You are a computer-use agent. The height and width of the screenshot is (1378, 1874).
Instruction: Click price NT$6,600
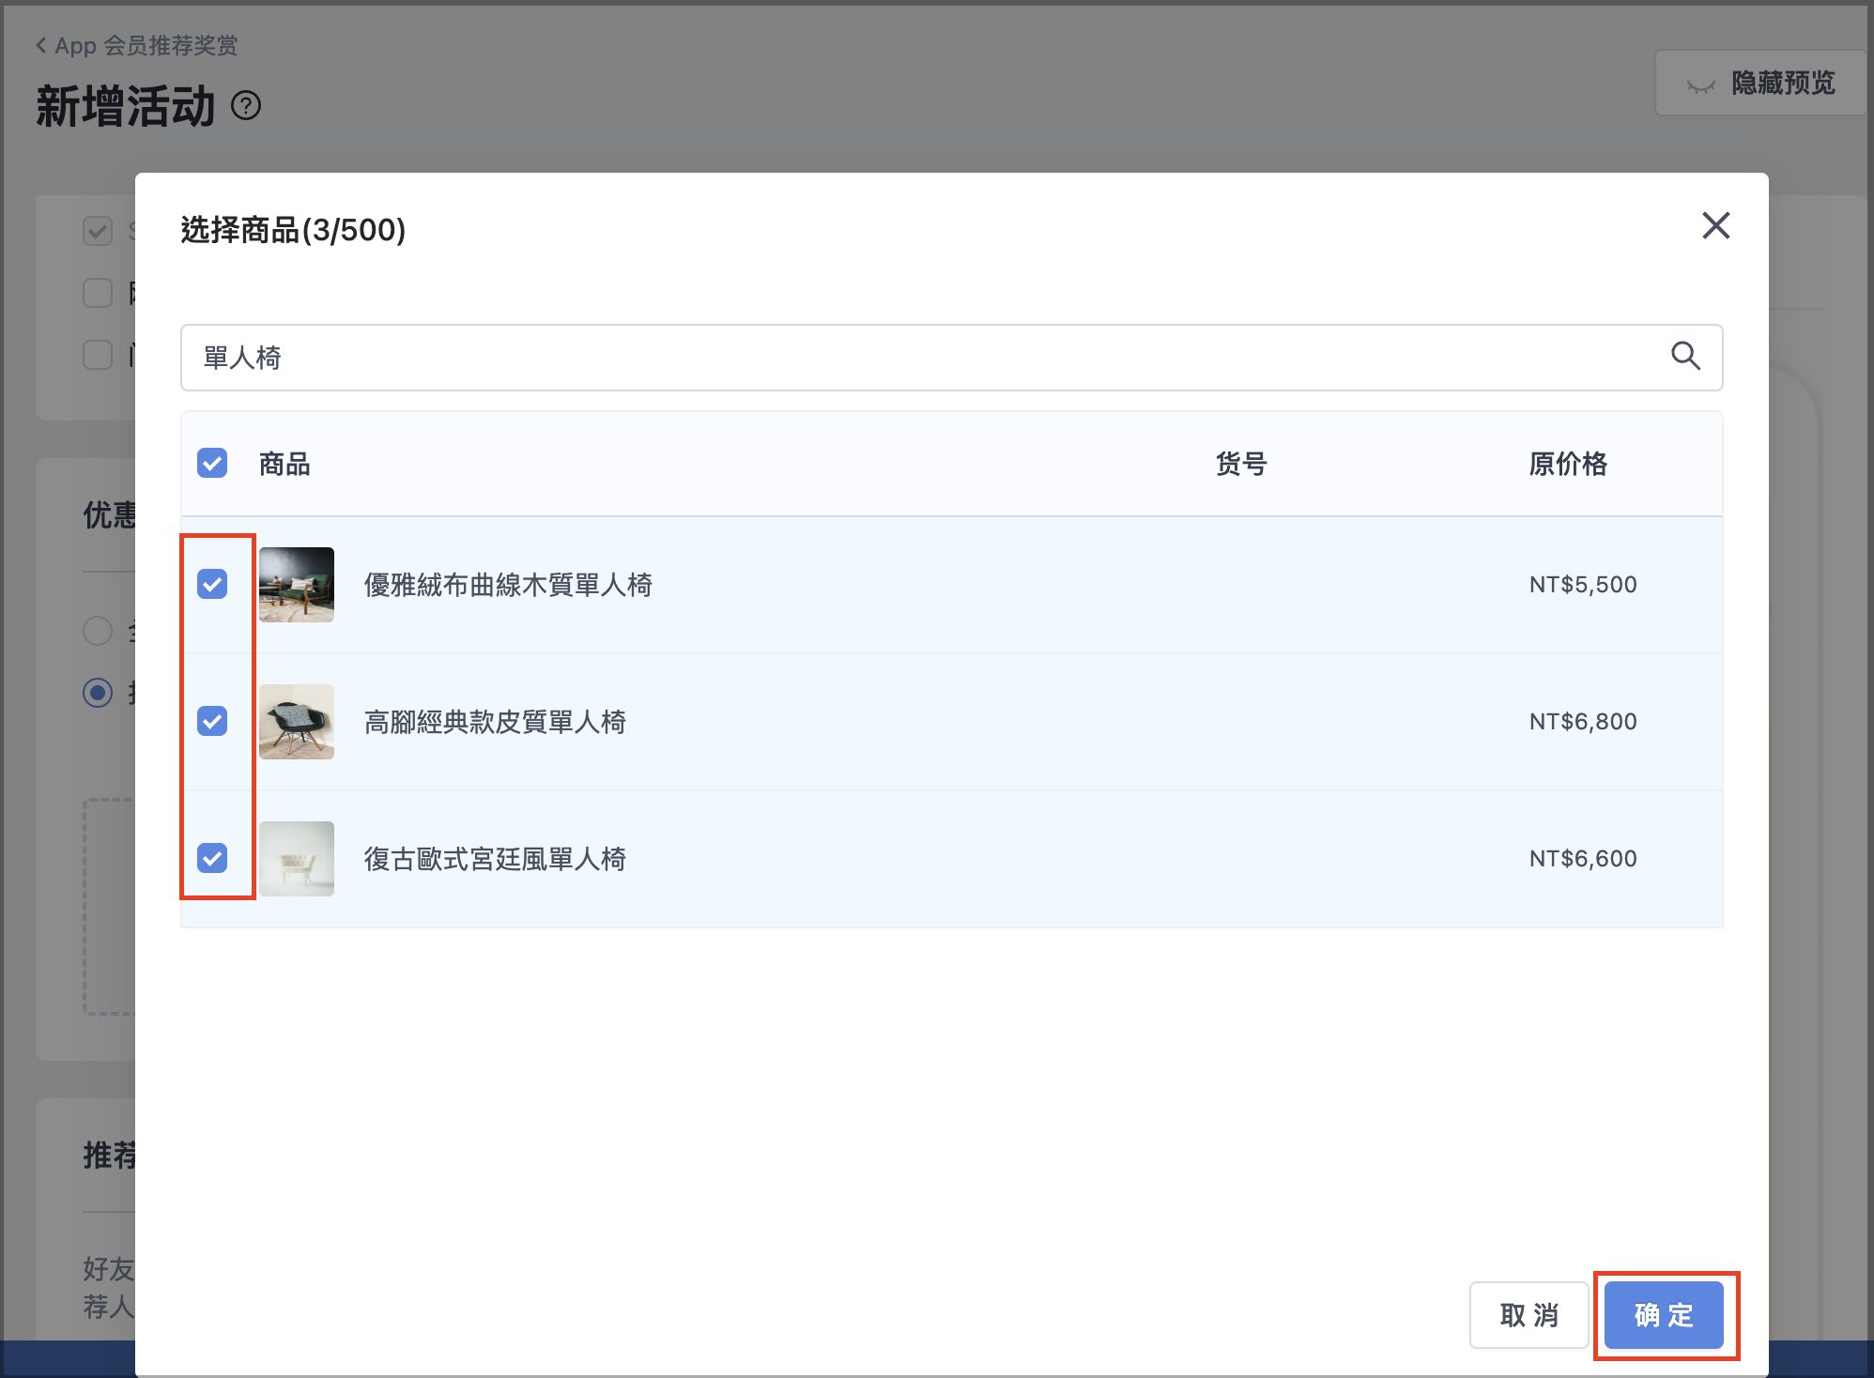coord(1583,859)
